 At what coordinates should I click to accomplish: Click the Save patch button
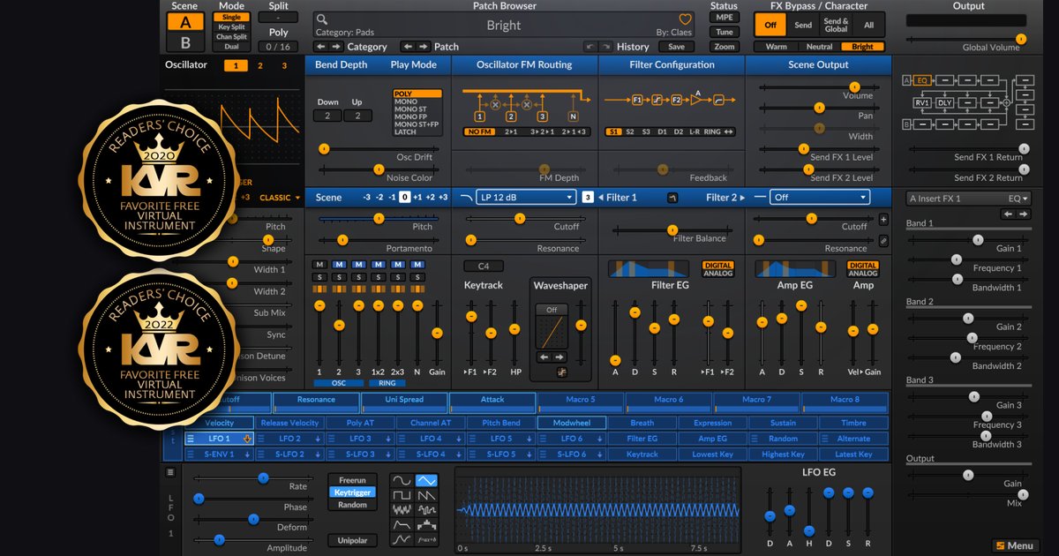(x=676, y=47)
